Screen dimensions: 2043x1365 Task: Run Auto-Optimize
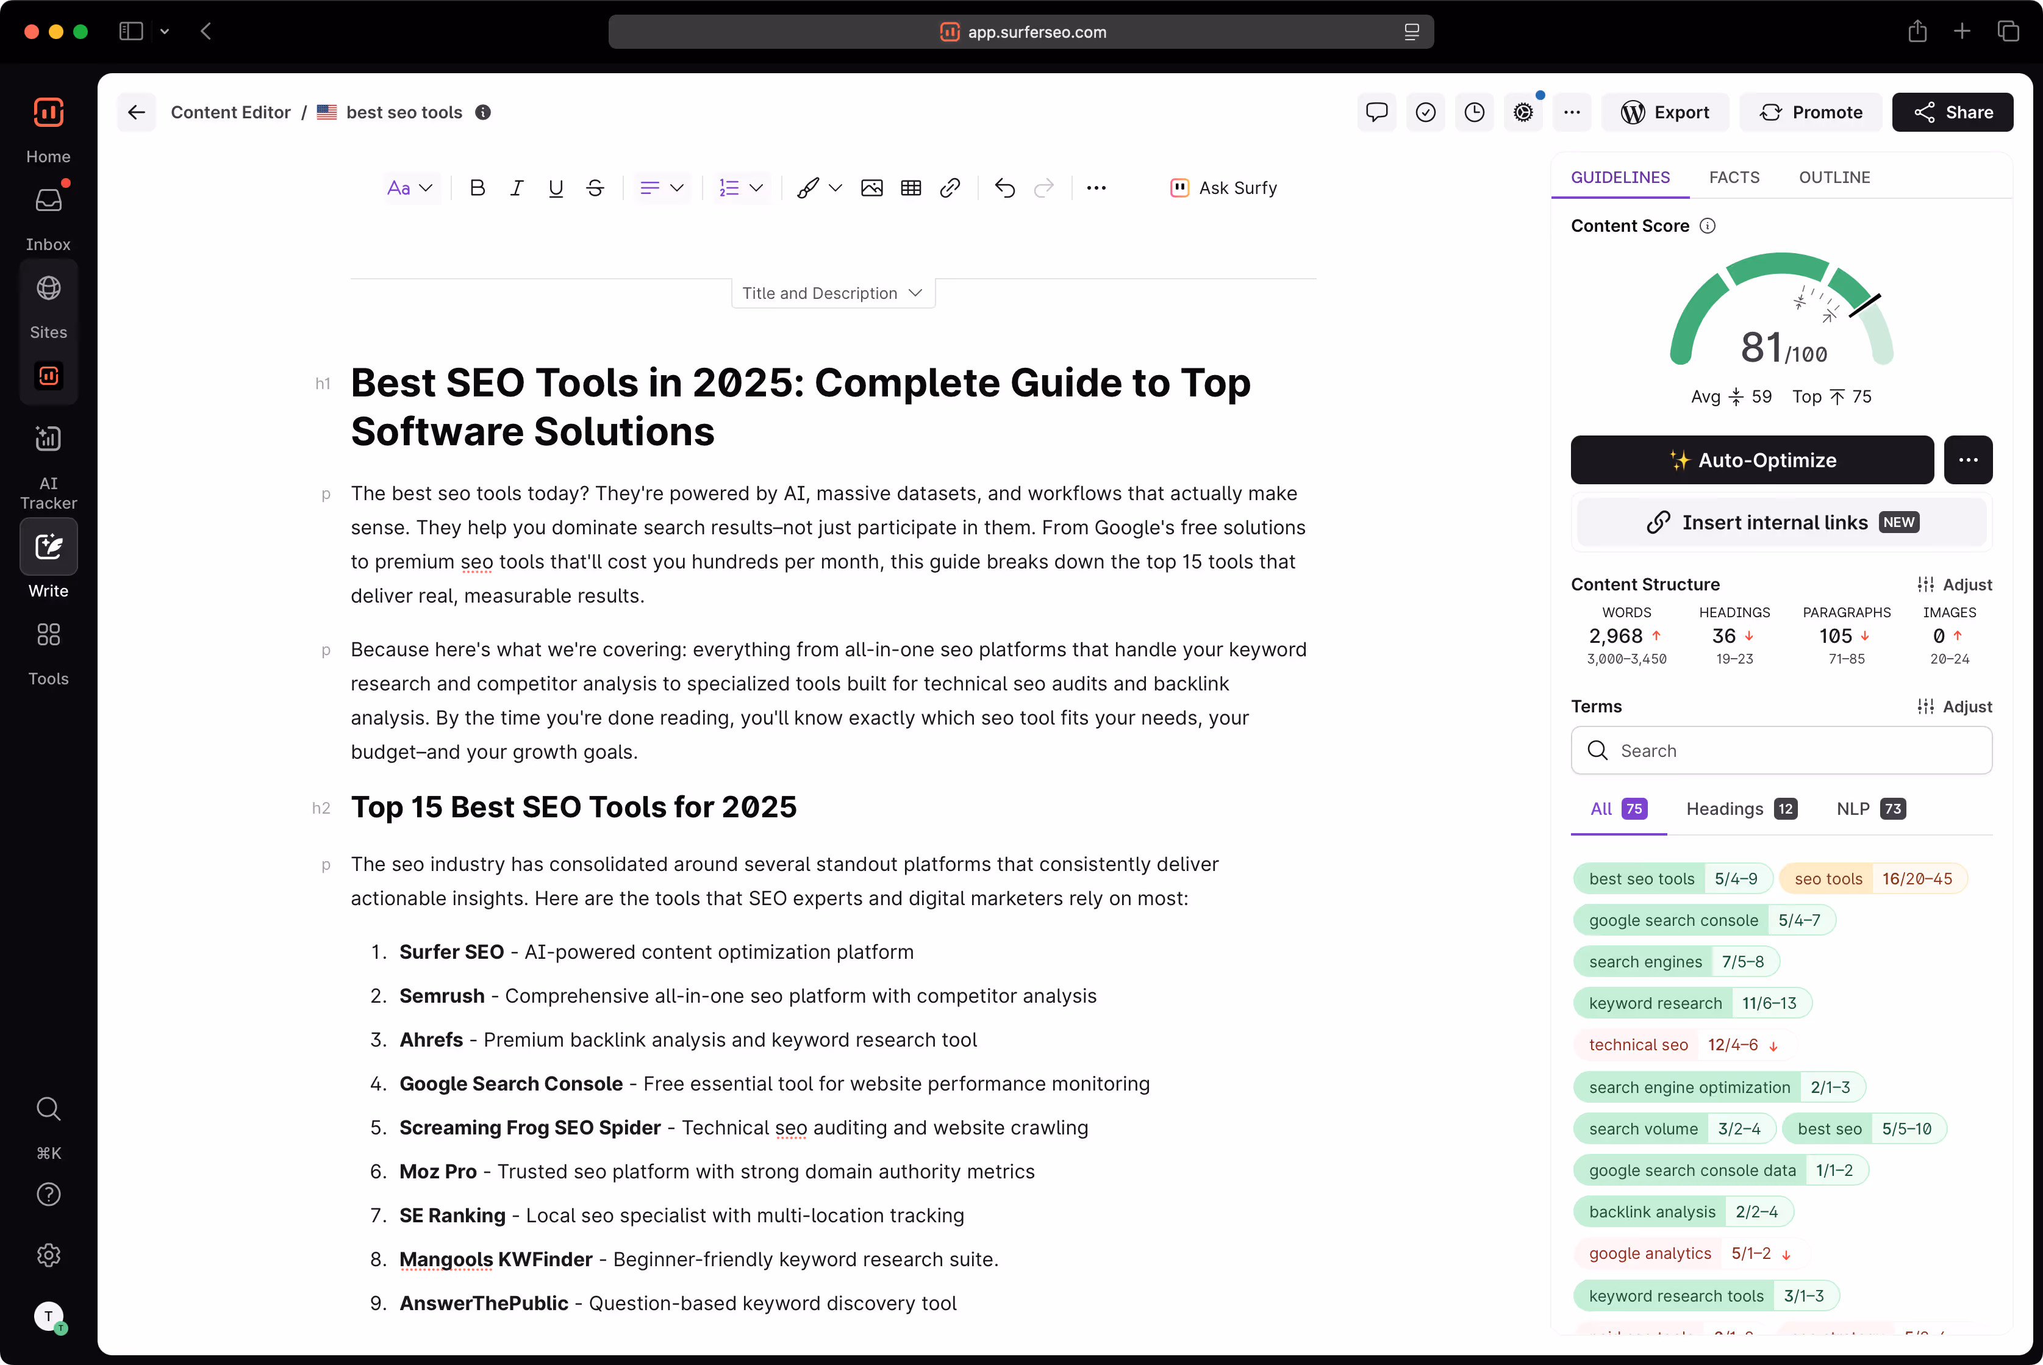pyautogui.click(x=1751, y=460)
